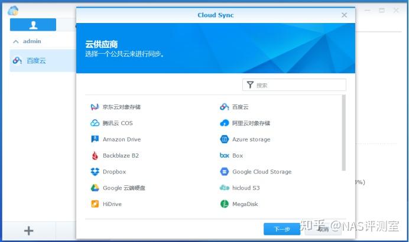The width and height of the screenshot is (409, 242).
Task: Click the admin user name label
Action: (x=32, y=41)
